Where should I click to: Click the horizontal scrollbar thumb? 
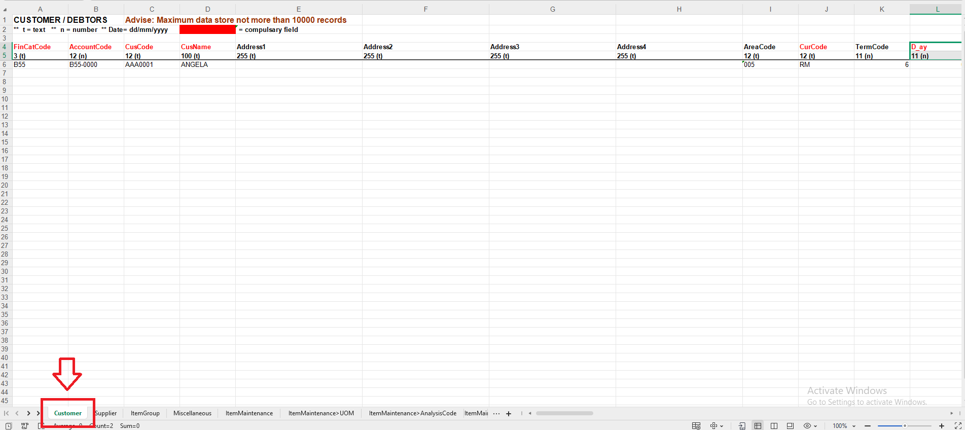(564, 413)
